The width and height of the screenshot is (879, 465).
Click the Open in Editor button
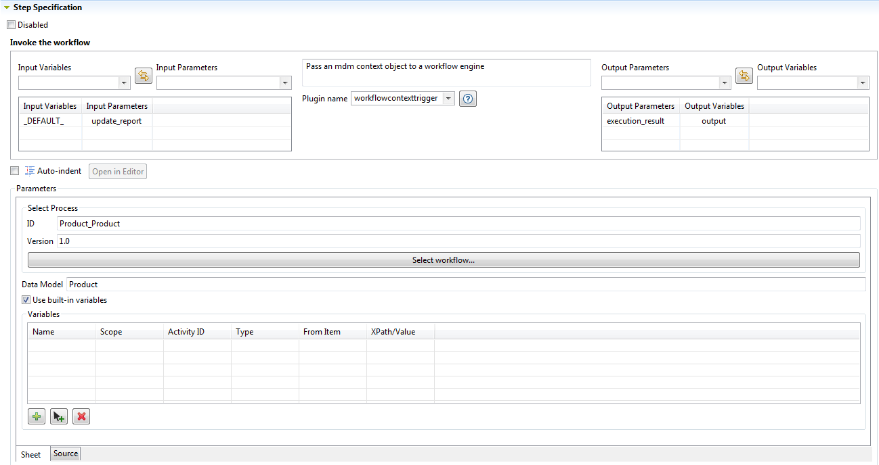[118, 172]
